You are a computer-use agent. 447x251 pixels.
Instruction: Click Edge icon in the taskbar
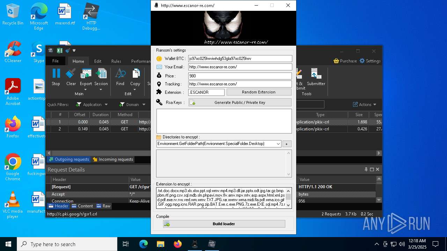coord(144,244)
